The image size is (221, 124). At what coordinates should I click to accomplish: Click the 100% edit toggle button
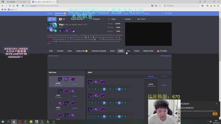pyautogui.click(x=52, y=19)
